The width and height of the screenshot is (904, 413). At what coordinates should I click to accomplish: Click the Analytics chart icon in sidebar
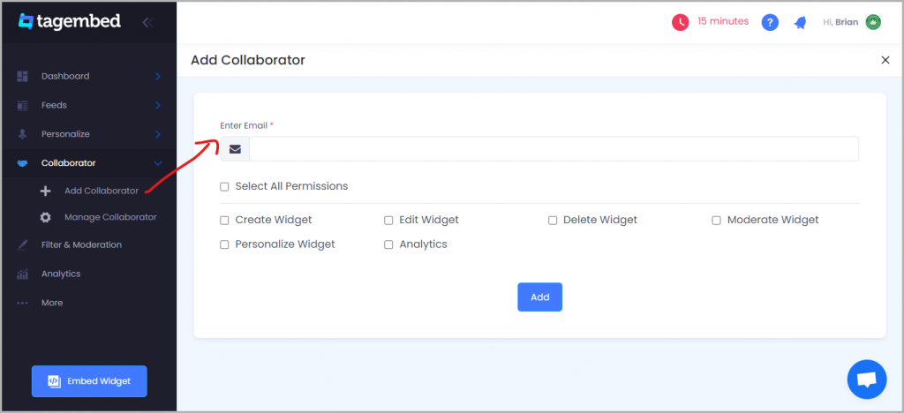point(22,274)
